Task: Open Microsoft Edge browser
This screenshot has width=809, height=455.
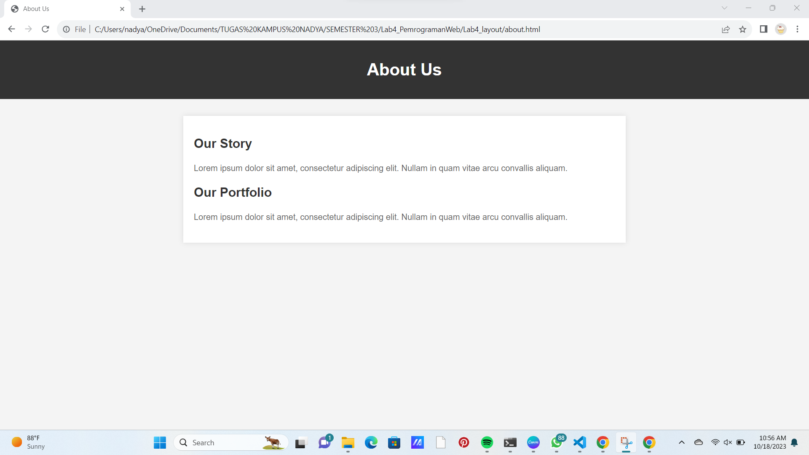Action: coord(371,442)
